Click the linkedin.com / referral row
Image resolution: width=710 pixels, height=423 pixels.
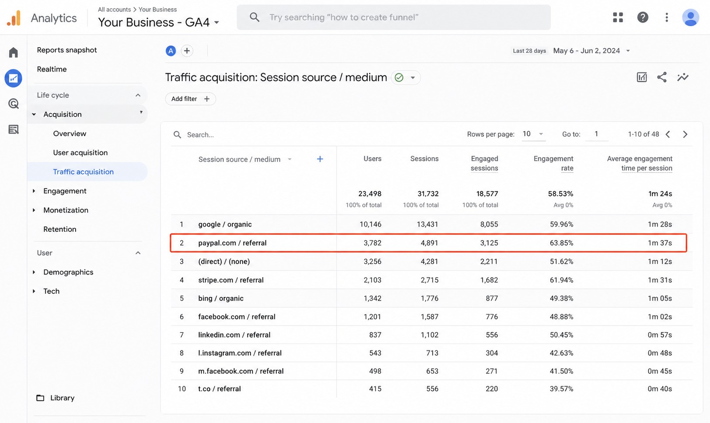pyautogui.click(x=432, y=335)
